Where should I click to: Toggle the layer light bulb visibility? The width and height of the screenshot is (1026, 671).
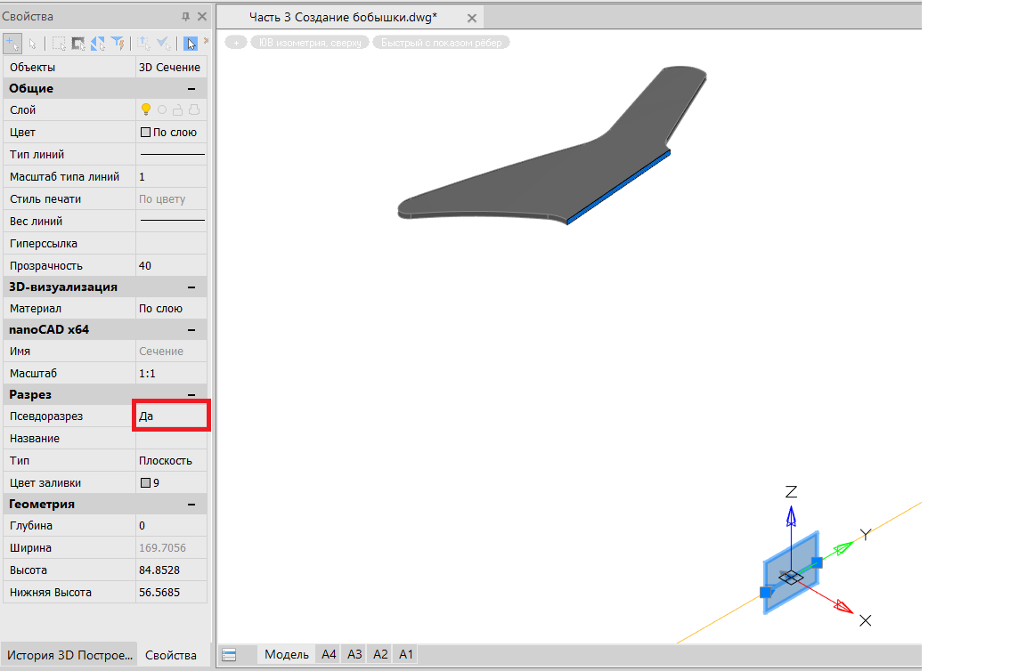(147, 109)
